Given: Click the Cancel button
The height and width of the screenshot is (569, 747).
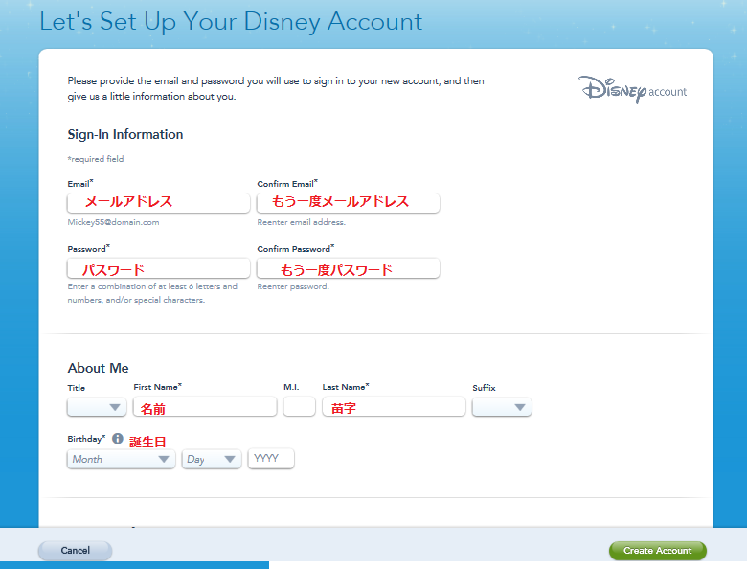Looking at the screenshot, I should tap(76, 551).
